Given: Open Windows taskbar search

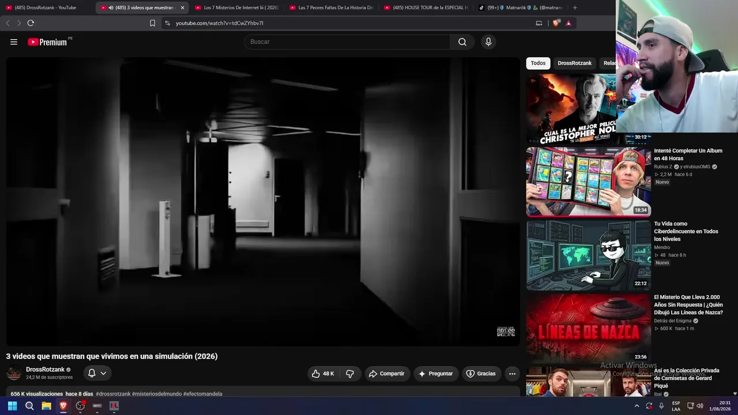Looking at the screenshot, I should point(29,406).
